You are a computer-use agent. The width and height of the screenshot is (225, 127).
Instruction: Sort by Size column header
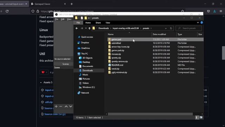click(x=200, y=34)
